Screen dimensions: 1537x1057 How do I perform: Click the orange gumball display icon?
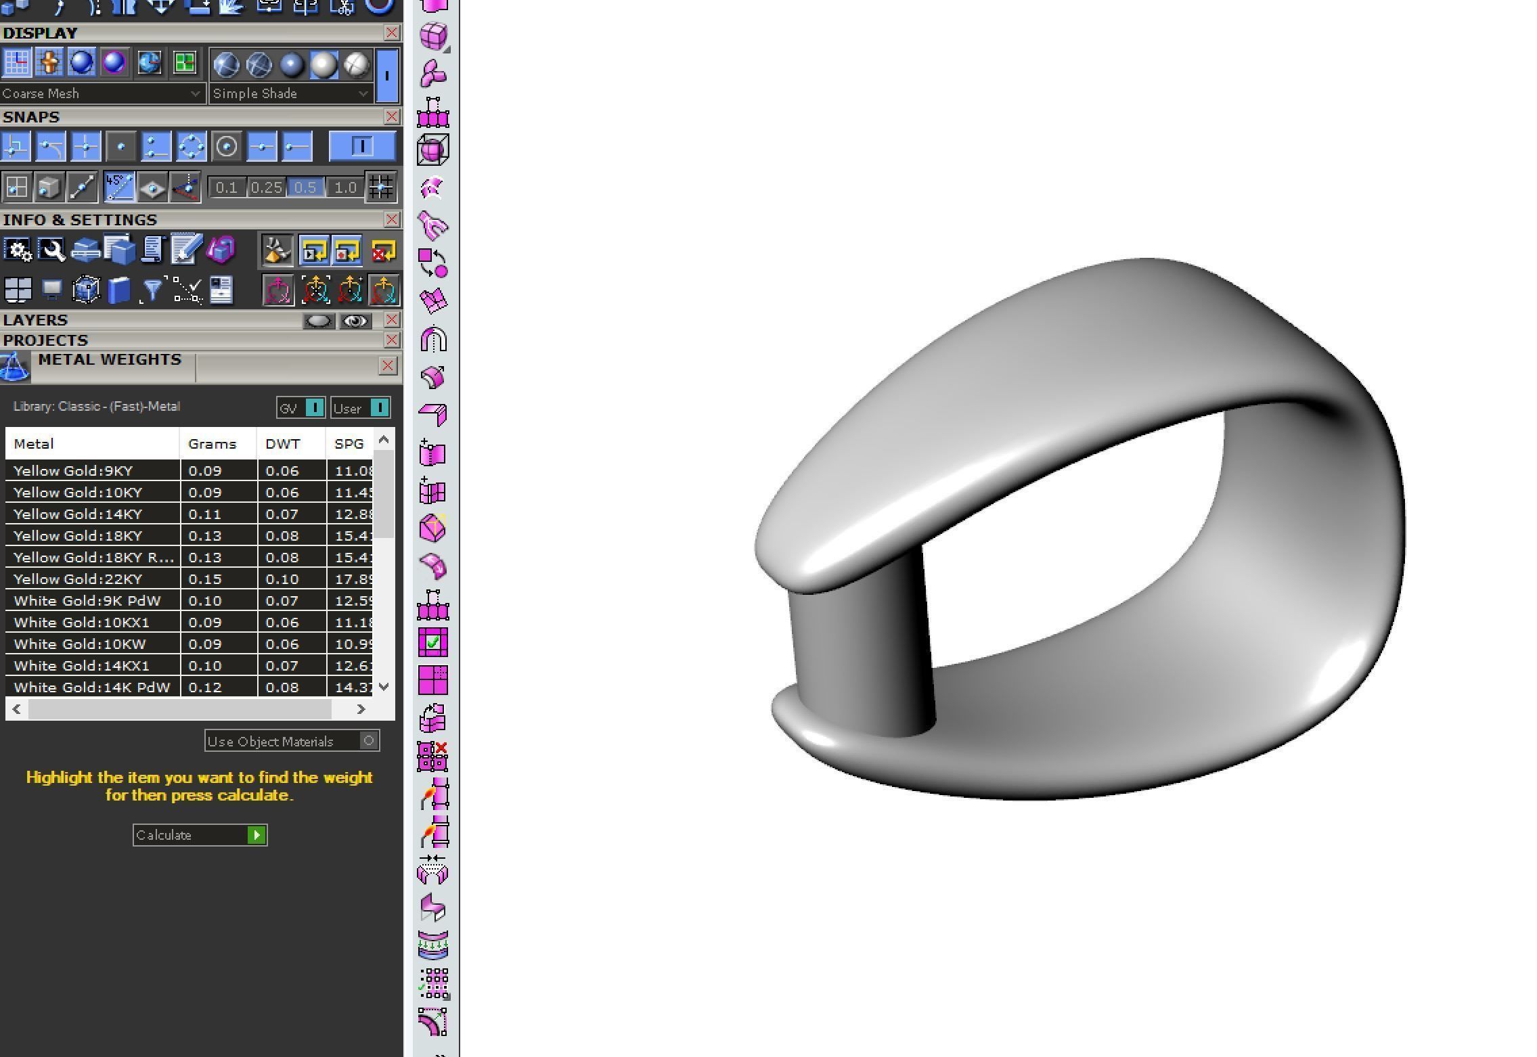point(49,63)
